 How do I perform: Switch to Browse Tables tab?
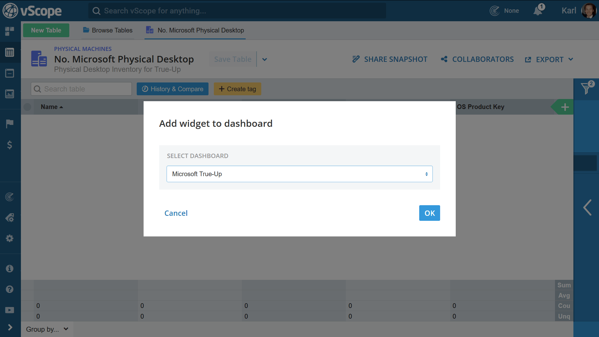108,30
